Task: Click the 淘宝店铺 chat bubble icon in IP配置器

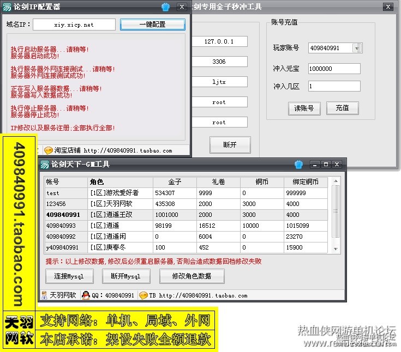Action: 49,150
